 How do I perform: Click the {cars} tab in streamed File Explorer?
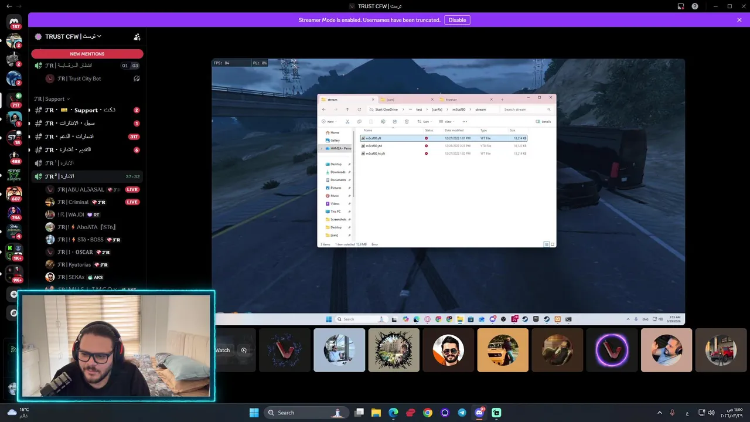[x=406, y=100]
